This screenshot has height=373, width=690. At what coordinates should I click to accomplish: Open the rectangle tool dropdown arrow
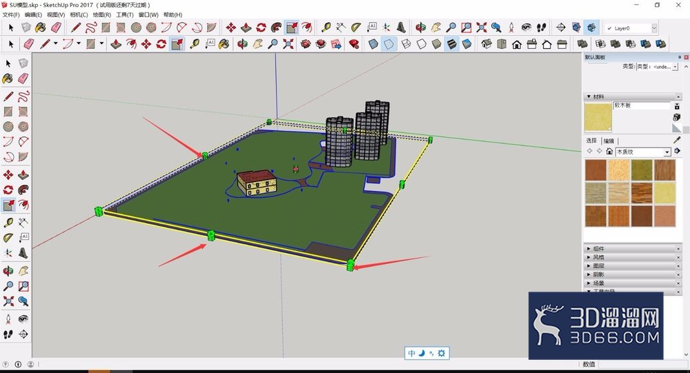point(101,43)
